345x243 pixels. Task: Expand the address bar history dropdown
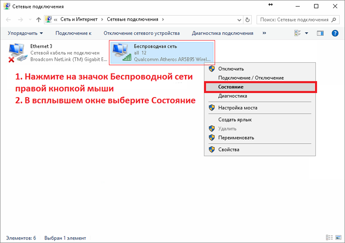(x=239, y=20)
